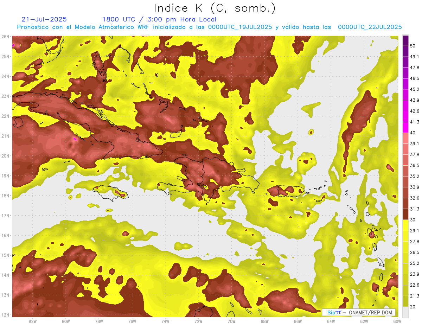
Task: Click the colorbar value 29.1
Action: coord(415,231)
